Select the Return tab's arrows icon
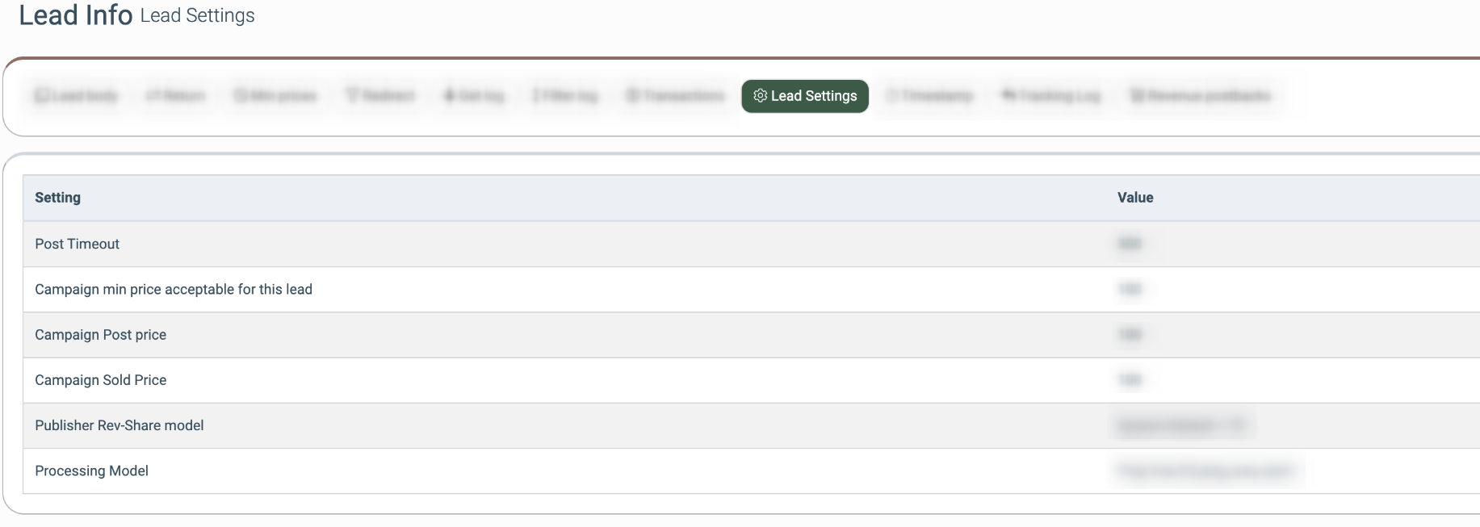Viewport: 1480px width, 527px height. [153, 96]
